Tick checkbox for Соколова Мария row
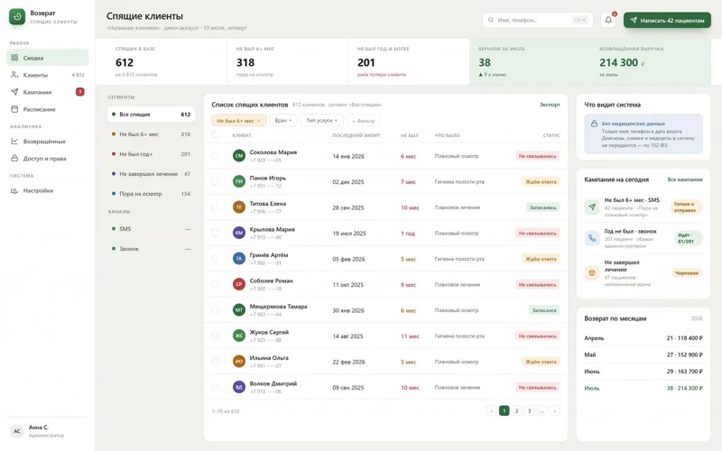722x451 pixels. point(215,156)
